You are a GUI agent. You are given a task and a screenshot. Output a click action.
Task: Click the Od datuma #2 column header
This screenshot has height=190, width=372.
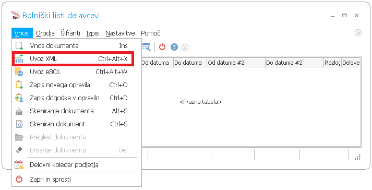[x=236, y=63]
